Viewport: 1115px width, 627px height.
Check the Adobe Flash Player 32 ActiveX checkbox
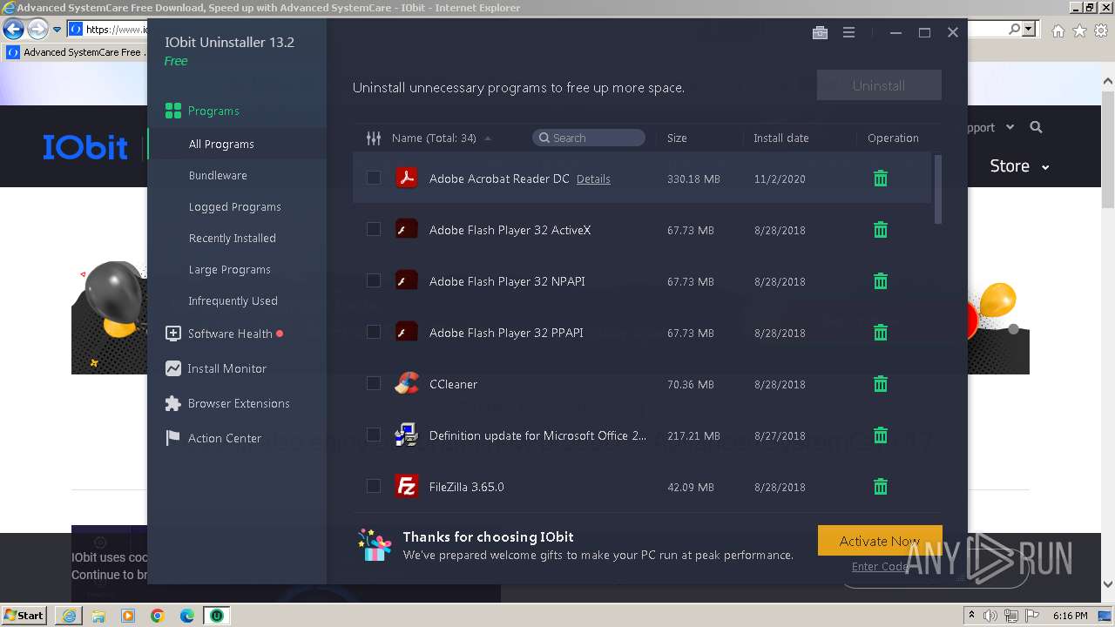pyautogui.click(x=374, y=229)
